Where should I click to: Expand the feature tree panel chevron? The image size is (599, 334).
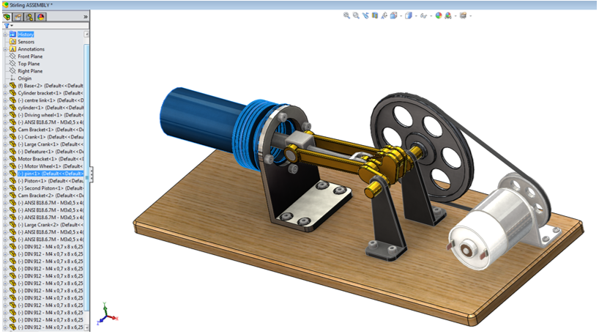tap(86, 16)
